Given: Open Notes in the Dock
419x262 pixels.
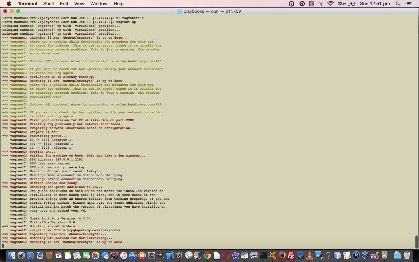Looking at the screenshot, I should [67, 255].
